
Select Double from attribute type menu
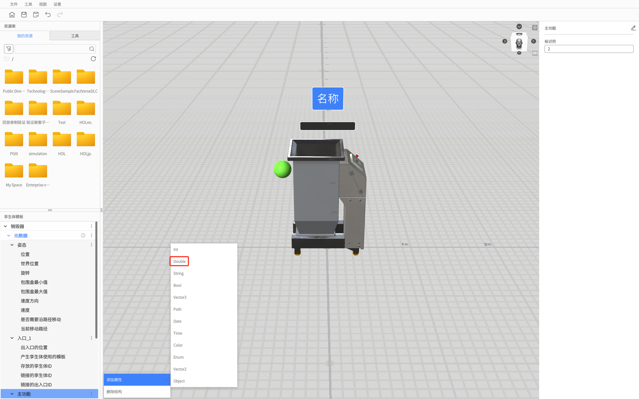179,261
